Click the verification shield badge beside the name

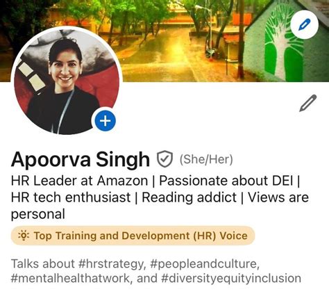(164, 159)
